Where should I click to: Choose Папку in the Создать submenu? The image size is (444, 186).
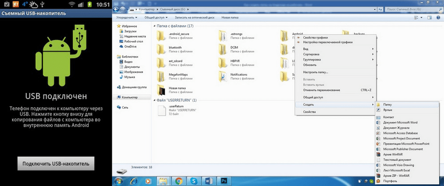[x=387, y=105]
